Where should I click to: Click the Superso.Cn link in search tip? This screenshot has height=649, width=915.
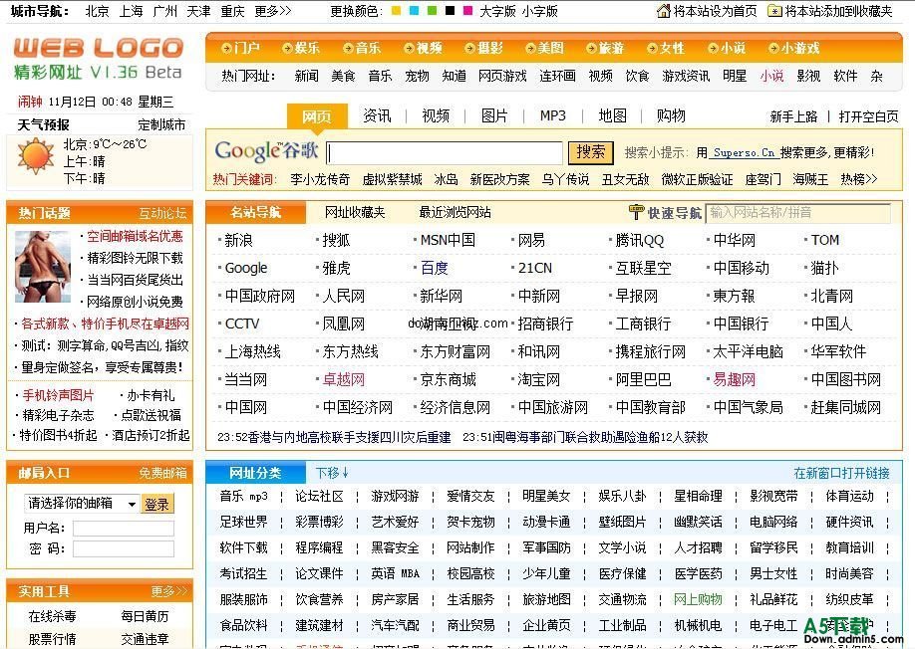pos(744,152)
